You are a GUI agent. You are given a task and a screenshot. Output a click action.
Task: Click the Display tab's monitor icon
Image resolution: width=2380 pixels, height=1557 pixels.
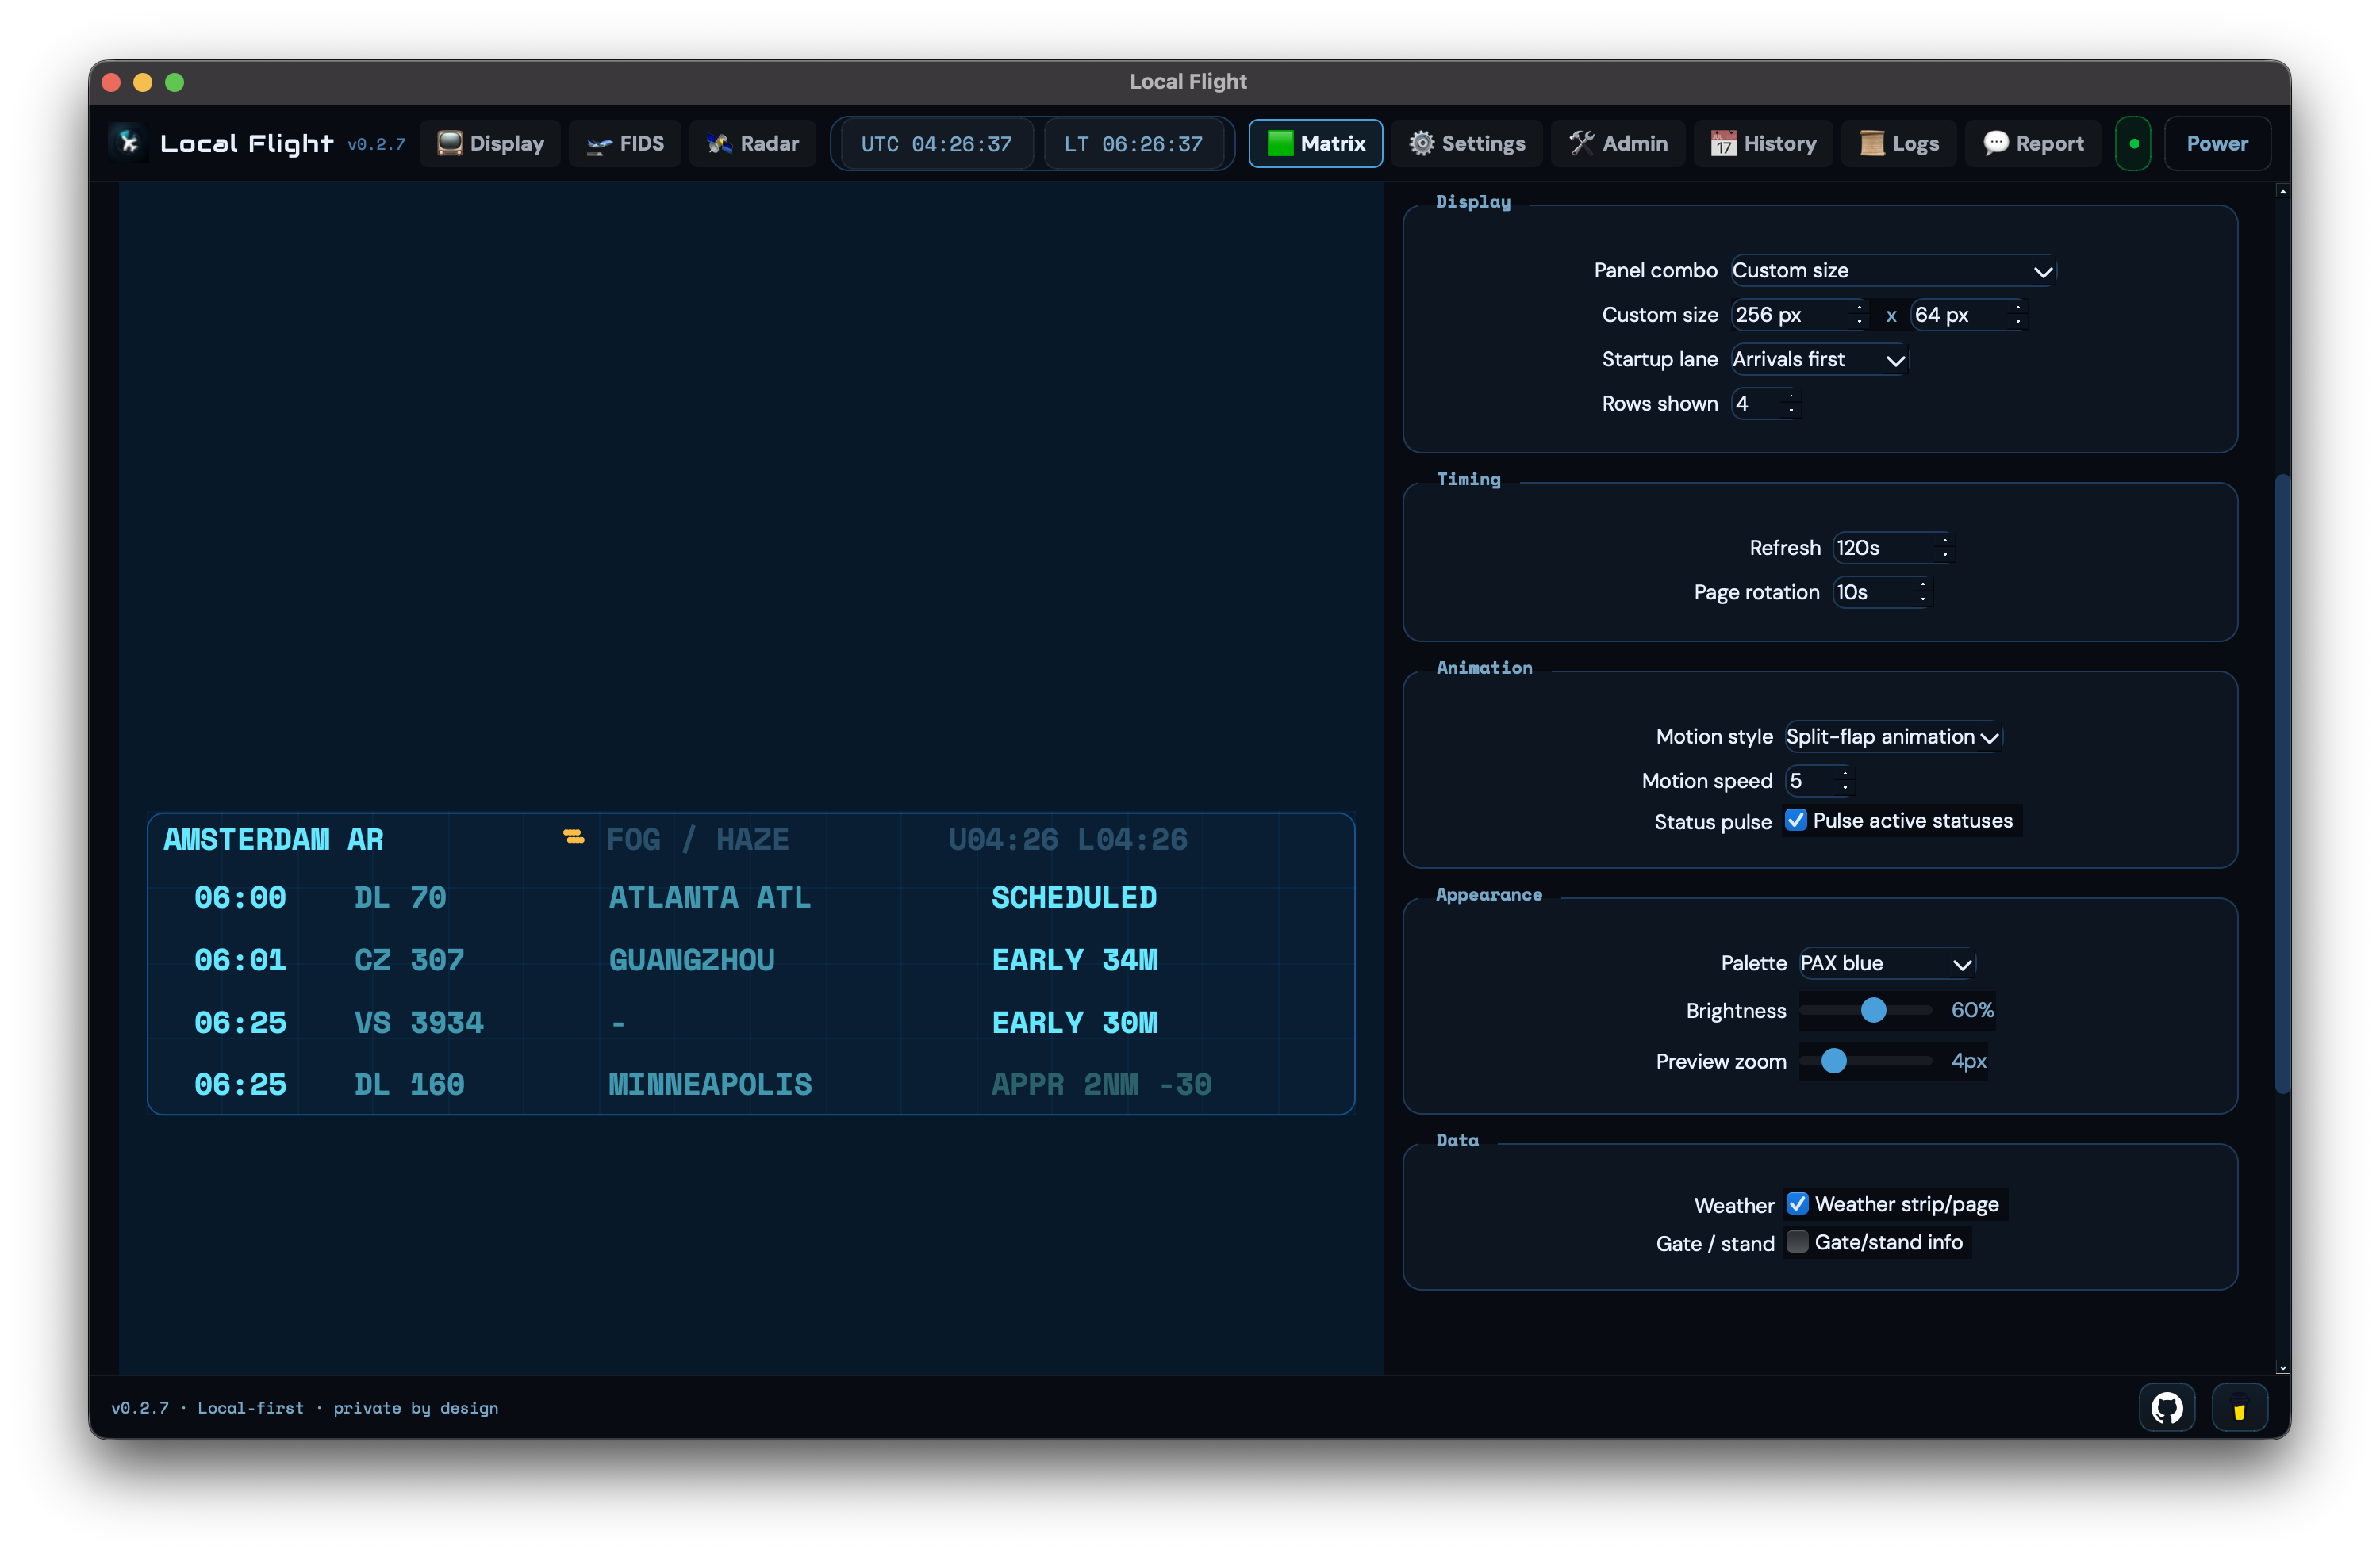(449, 143)
